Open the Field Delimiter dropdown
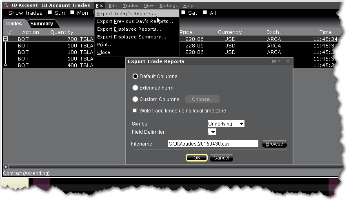The width and height of the screenshot is (351, 202). click(x=212, y=132)
